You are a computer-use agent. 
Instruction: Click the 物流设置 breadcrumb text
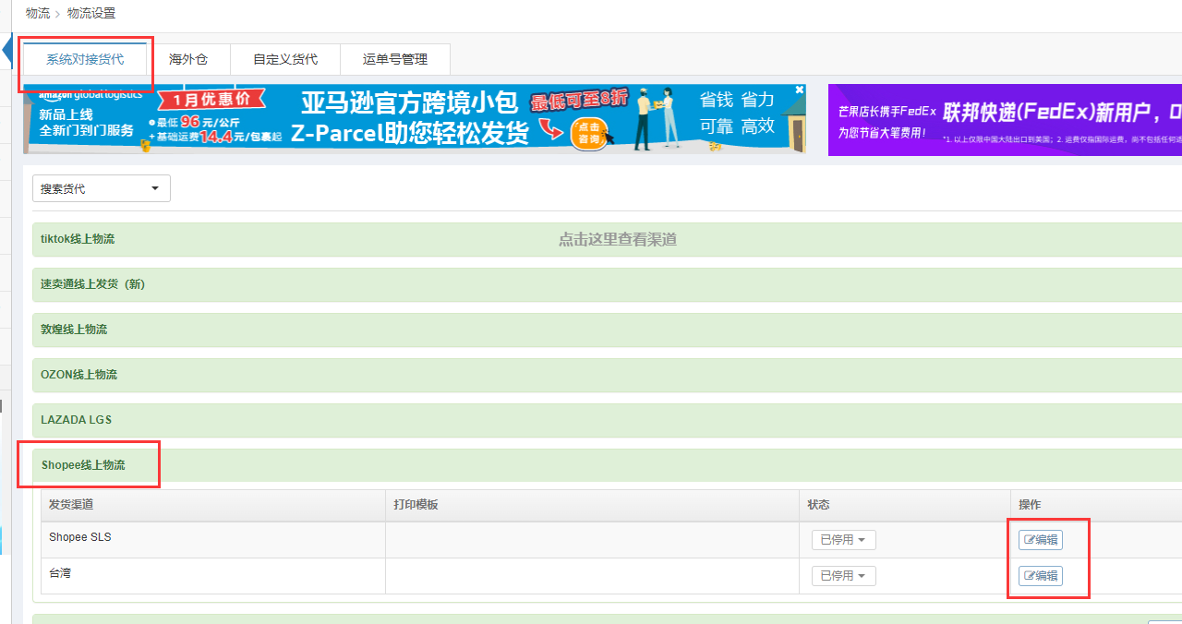click(x=91, y=14)
